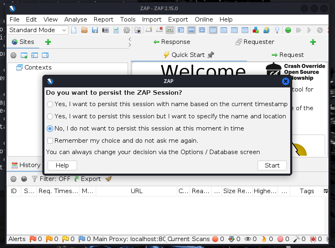Click the Export Context icon in Sites panel
Viewport: 335px width, 248px height.
coord(45,55)
